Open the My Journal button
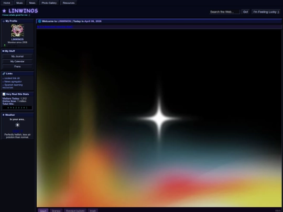 (x=17, y=57)
